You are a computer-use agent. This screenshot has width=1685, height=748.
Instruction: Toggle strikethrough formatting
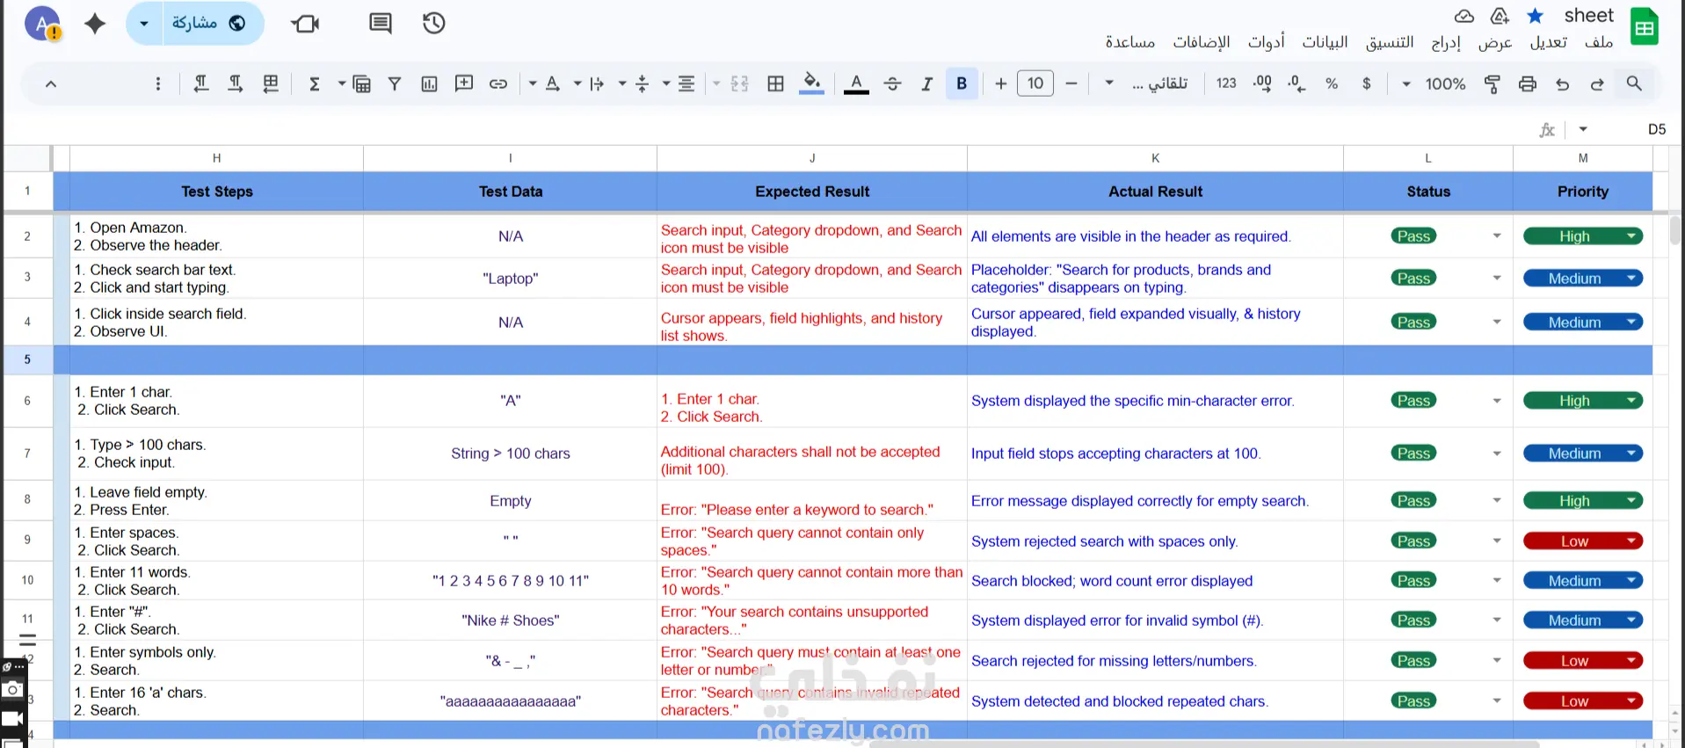[x=892, y=84]
